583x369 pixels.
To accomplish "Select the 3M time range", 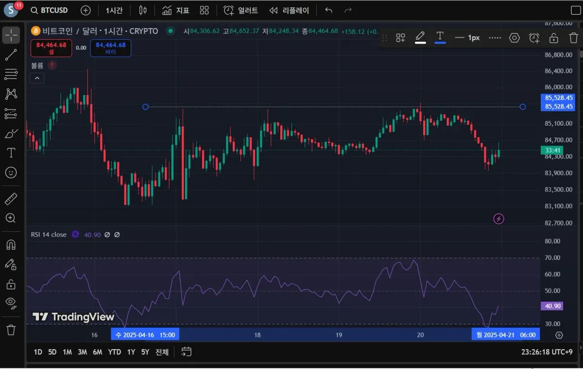I will [x=82, y=352].
